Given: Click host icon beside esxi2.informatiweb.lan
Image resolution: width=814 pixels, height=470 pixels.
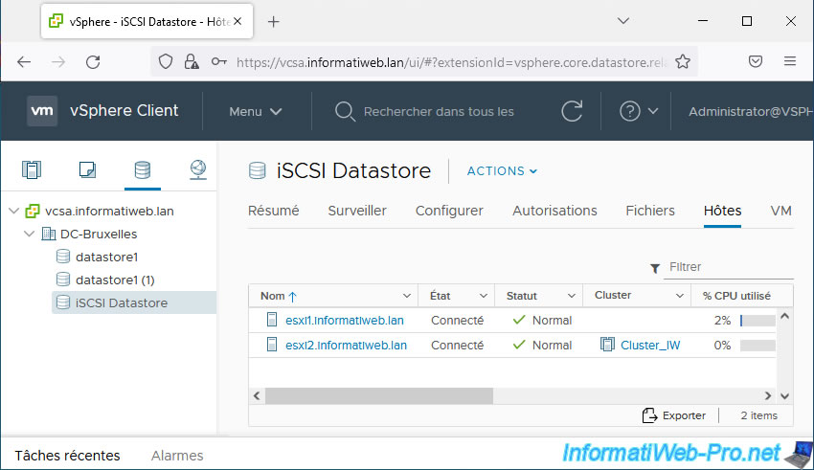Looking at the screenshot, I should coord(272,345).
